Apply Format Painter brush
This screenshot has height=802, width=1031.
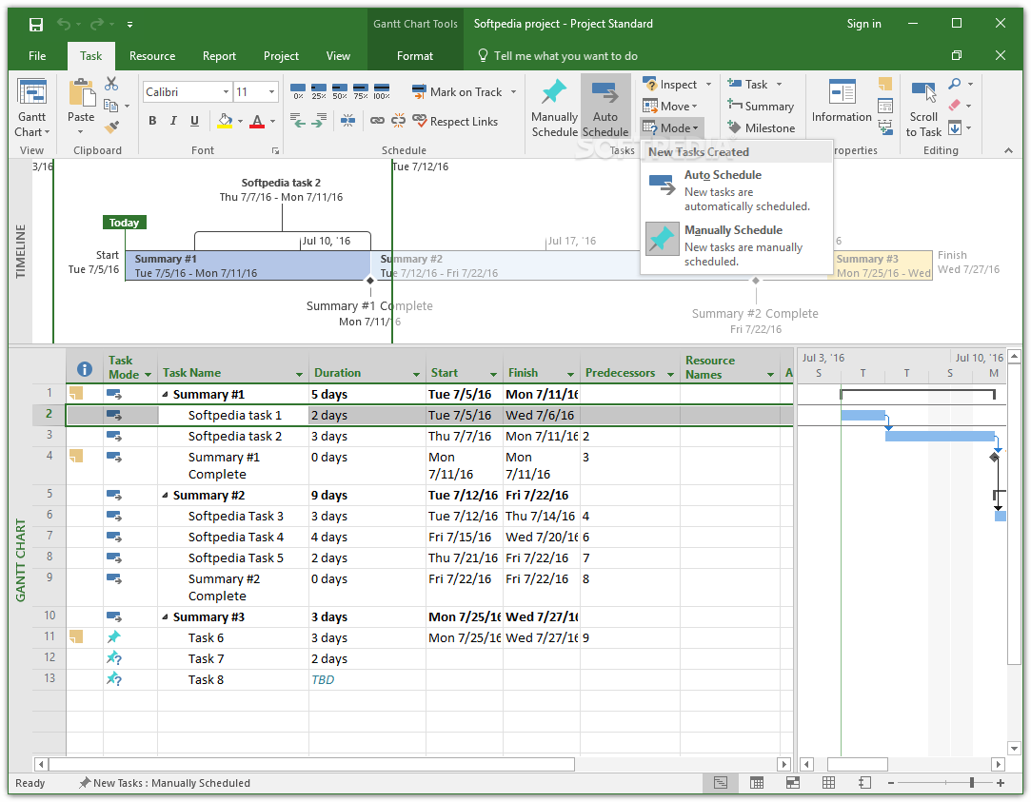tap(111, 127)
